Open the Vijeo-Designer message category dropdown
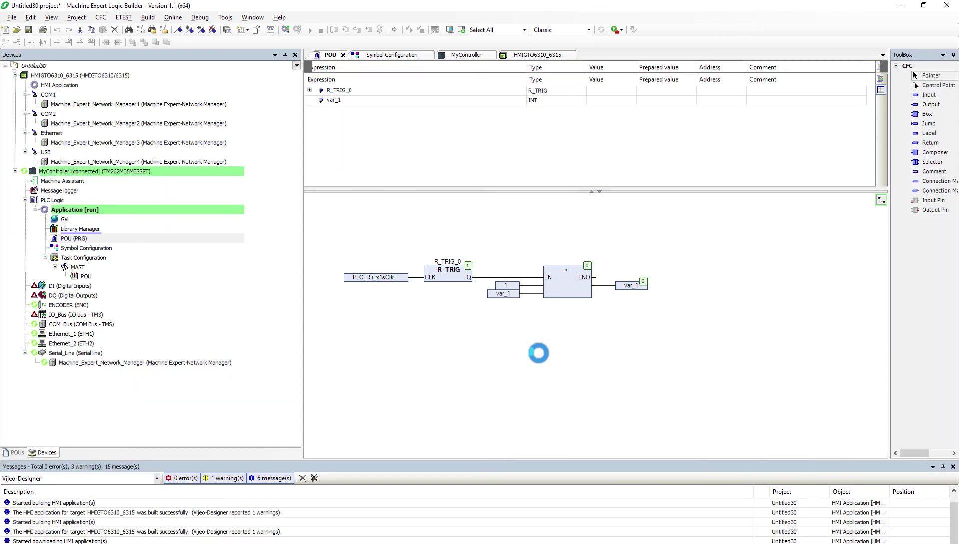This screenshot has height=544, width=959. pos(156,478)
